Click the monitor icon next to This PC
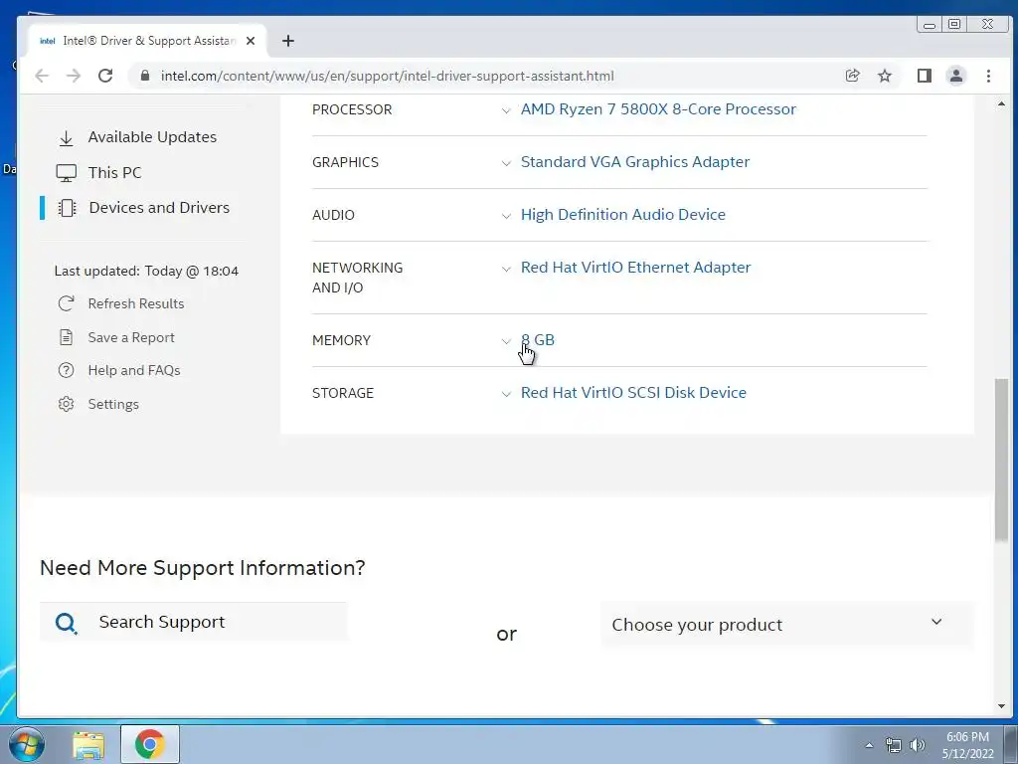The height and width of the screenshot is (764, 1018). 67,173
